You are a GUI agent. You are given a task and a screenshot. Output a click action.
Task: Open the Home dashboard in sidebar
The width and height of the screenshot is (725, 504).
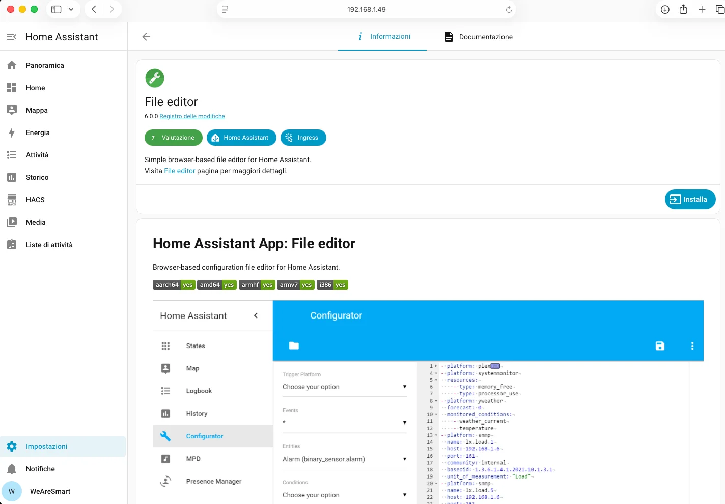tap(64, 88)
